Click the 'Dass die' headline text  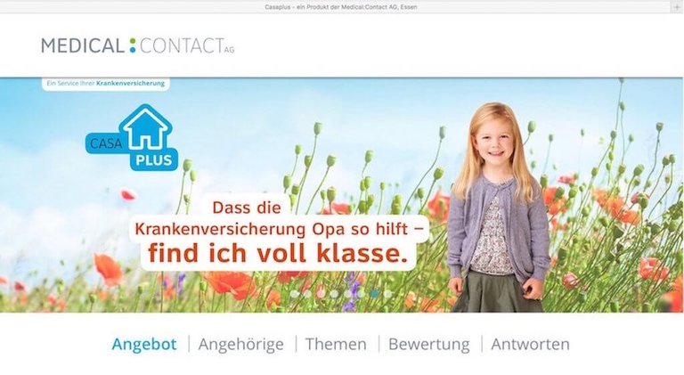[247, 208]
